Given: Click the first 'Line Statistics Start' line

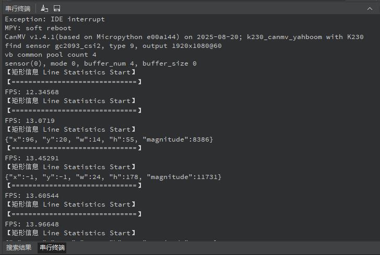Looking at the screenshot, I should tap(70, 72).
